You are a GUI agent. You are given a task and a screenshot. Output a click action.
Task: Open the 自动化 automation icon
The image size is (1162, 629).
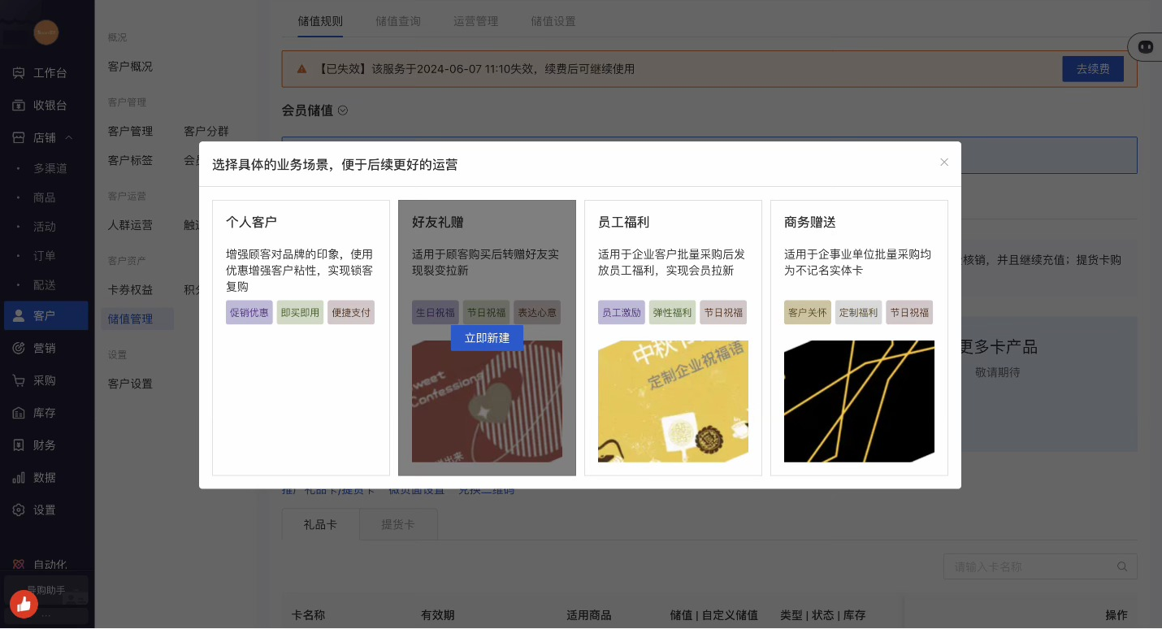tap(19, 565)
